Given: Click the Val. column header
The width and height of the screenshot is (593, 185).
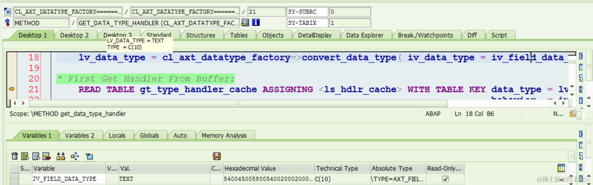Looking at the screenshot, I should [164, 168].
